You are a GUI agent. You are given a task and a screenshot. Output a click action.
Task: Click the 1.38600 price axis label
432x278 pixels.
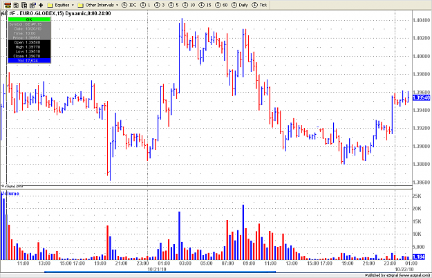click(x=421, y=182)
